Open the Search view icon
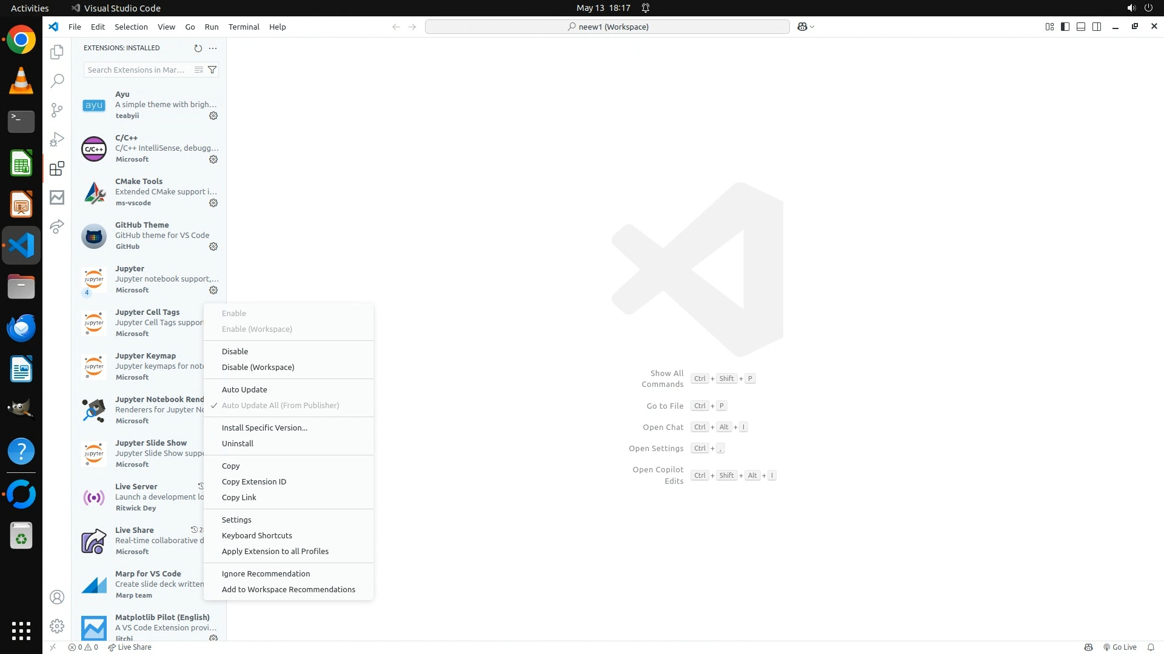 tap(57, 81)
